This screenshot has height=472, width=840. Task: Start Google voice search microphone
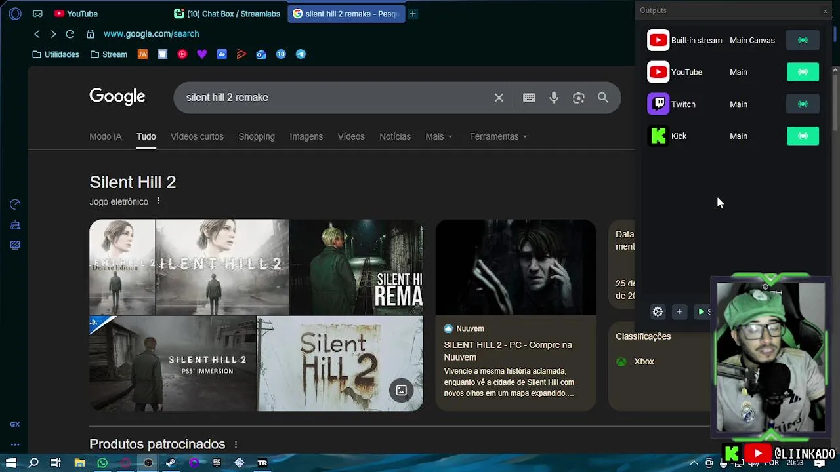(554, 98)
